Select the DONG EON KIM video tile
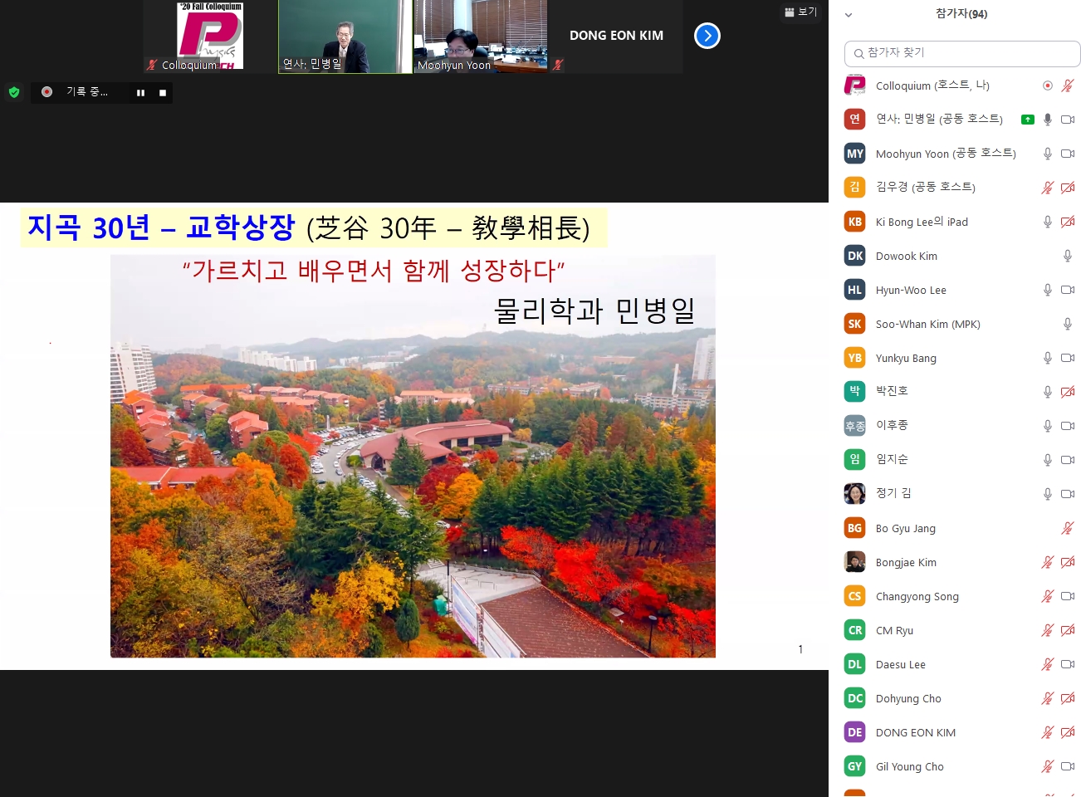This screenshot has height=797, width=1081. pos(616,37)
